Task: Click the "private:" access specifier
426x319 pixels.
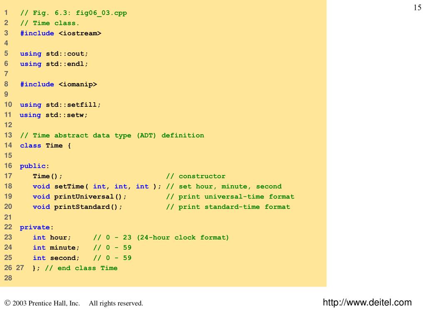Action: tap(37, 227)
